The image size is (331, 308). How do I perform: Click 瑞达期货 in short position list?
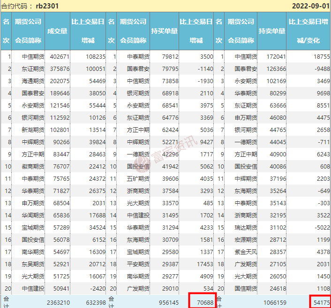(246, 227)
